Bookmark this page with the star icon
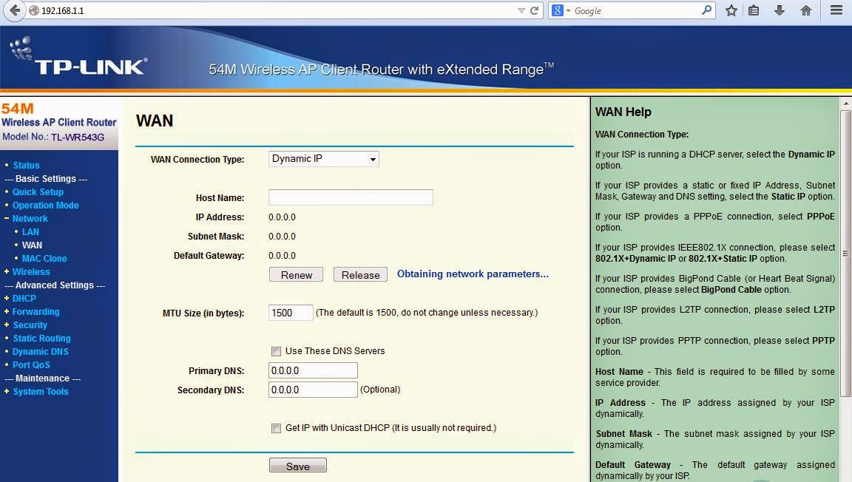This screenshot has width=852, height=482. pos(731,10)
